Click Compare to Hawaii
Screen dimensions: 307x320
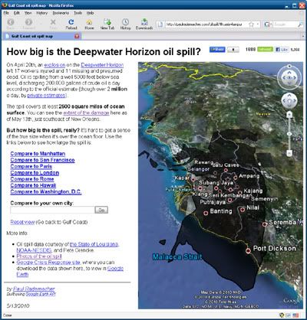pyautogui.click(x=33, y=185)
